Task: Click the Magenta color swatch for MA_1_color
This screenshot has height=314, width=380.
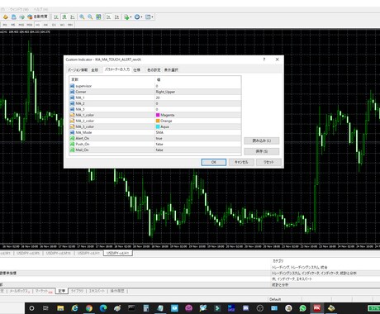Action: 158,115
